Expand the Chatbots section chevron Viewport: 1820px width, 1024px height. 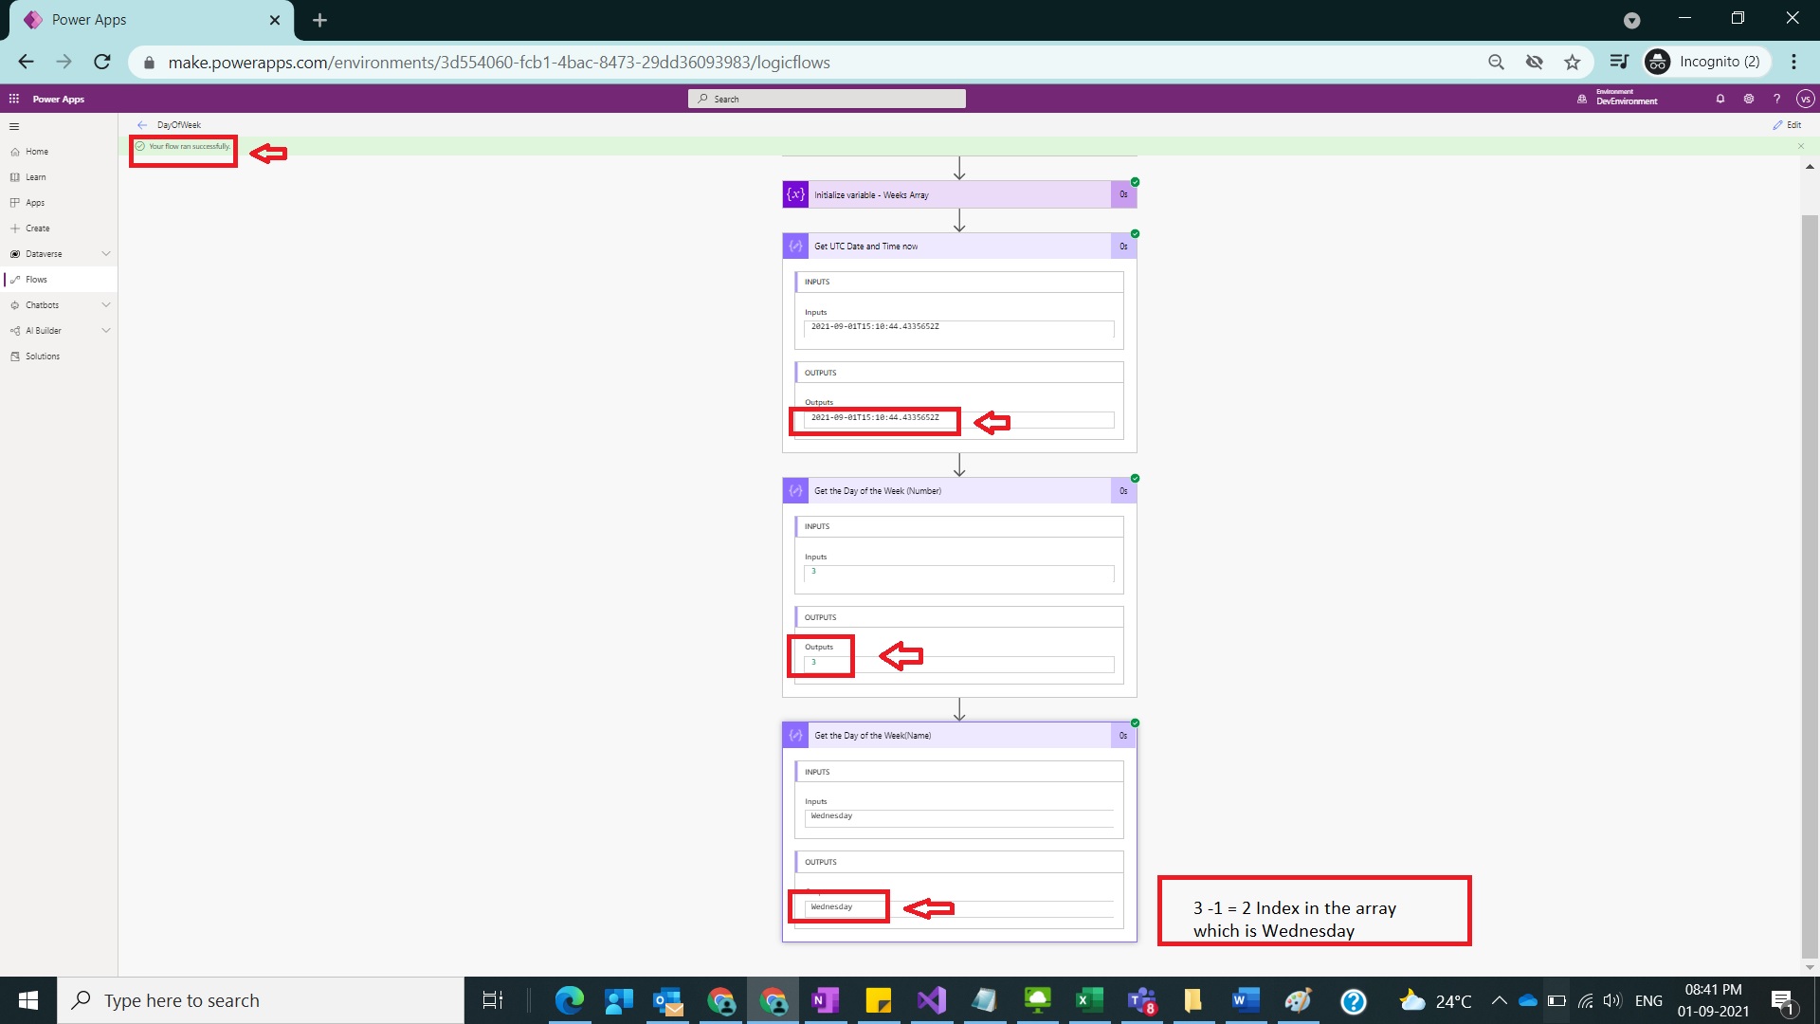click(106, 304)
